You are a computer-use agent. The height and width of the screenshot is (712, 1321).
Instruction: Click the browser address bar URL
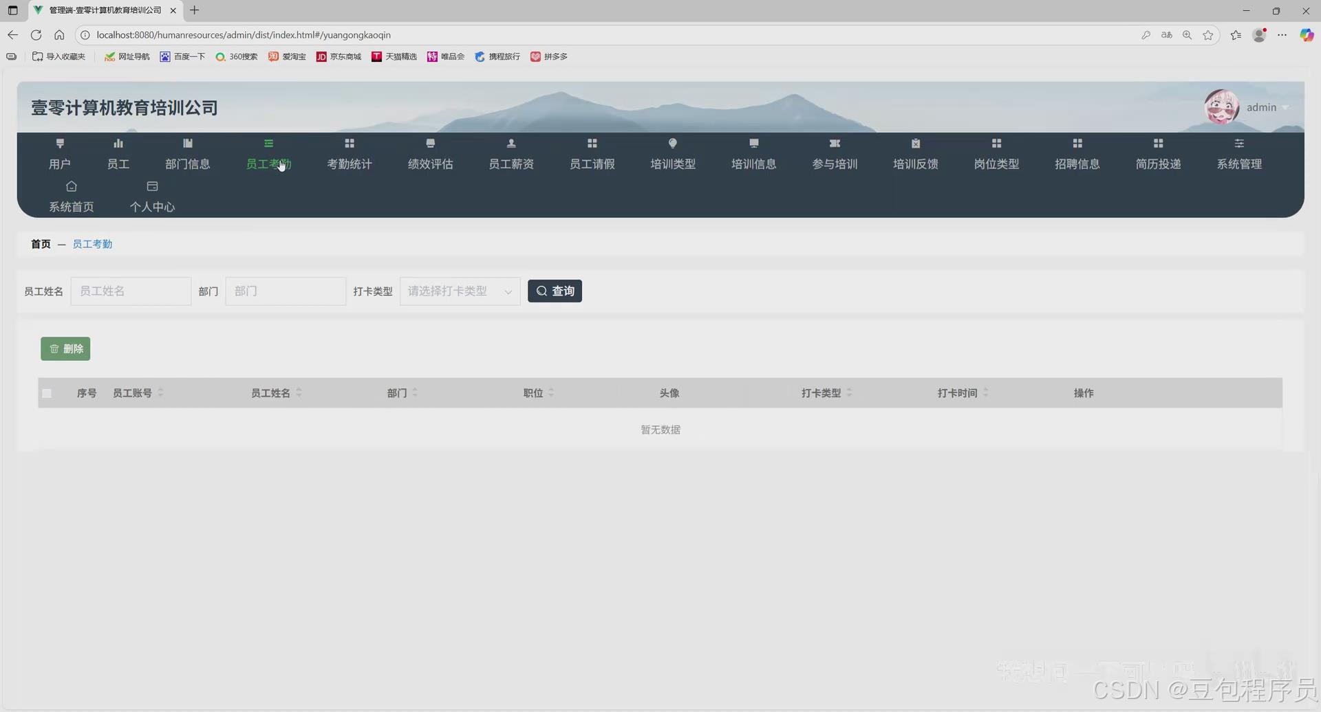coord(244,35)
